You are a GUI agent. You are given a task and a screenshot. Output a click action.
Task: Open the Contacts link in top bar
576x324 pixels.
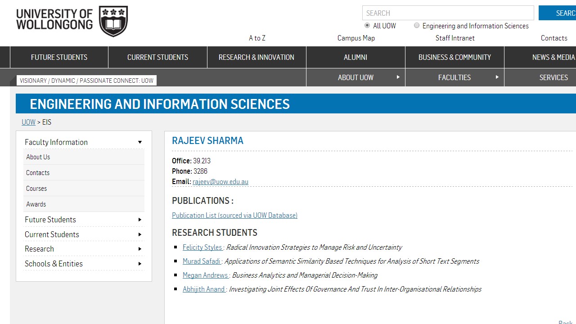point(554,38)
